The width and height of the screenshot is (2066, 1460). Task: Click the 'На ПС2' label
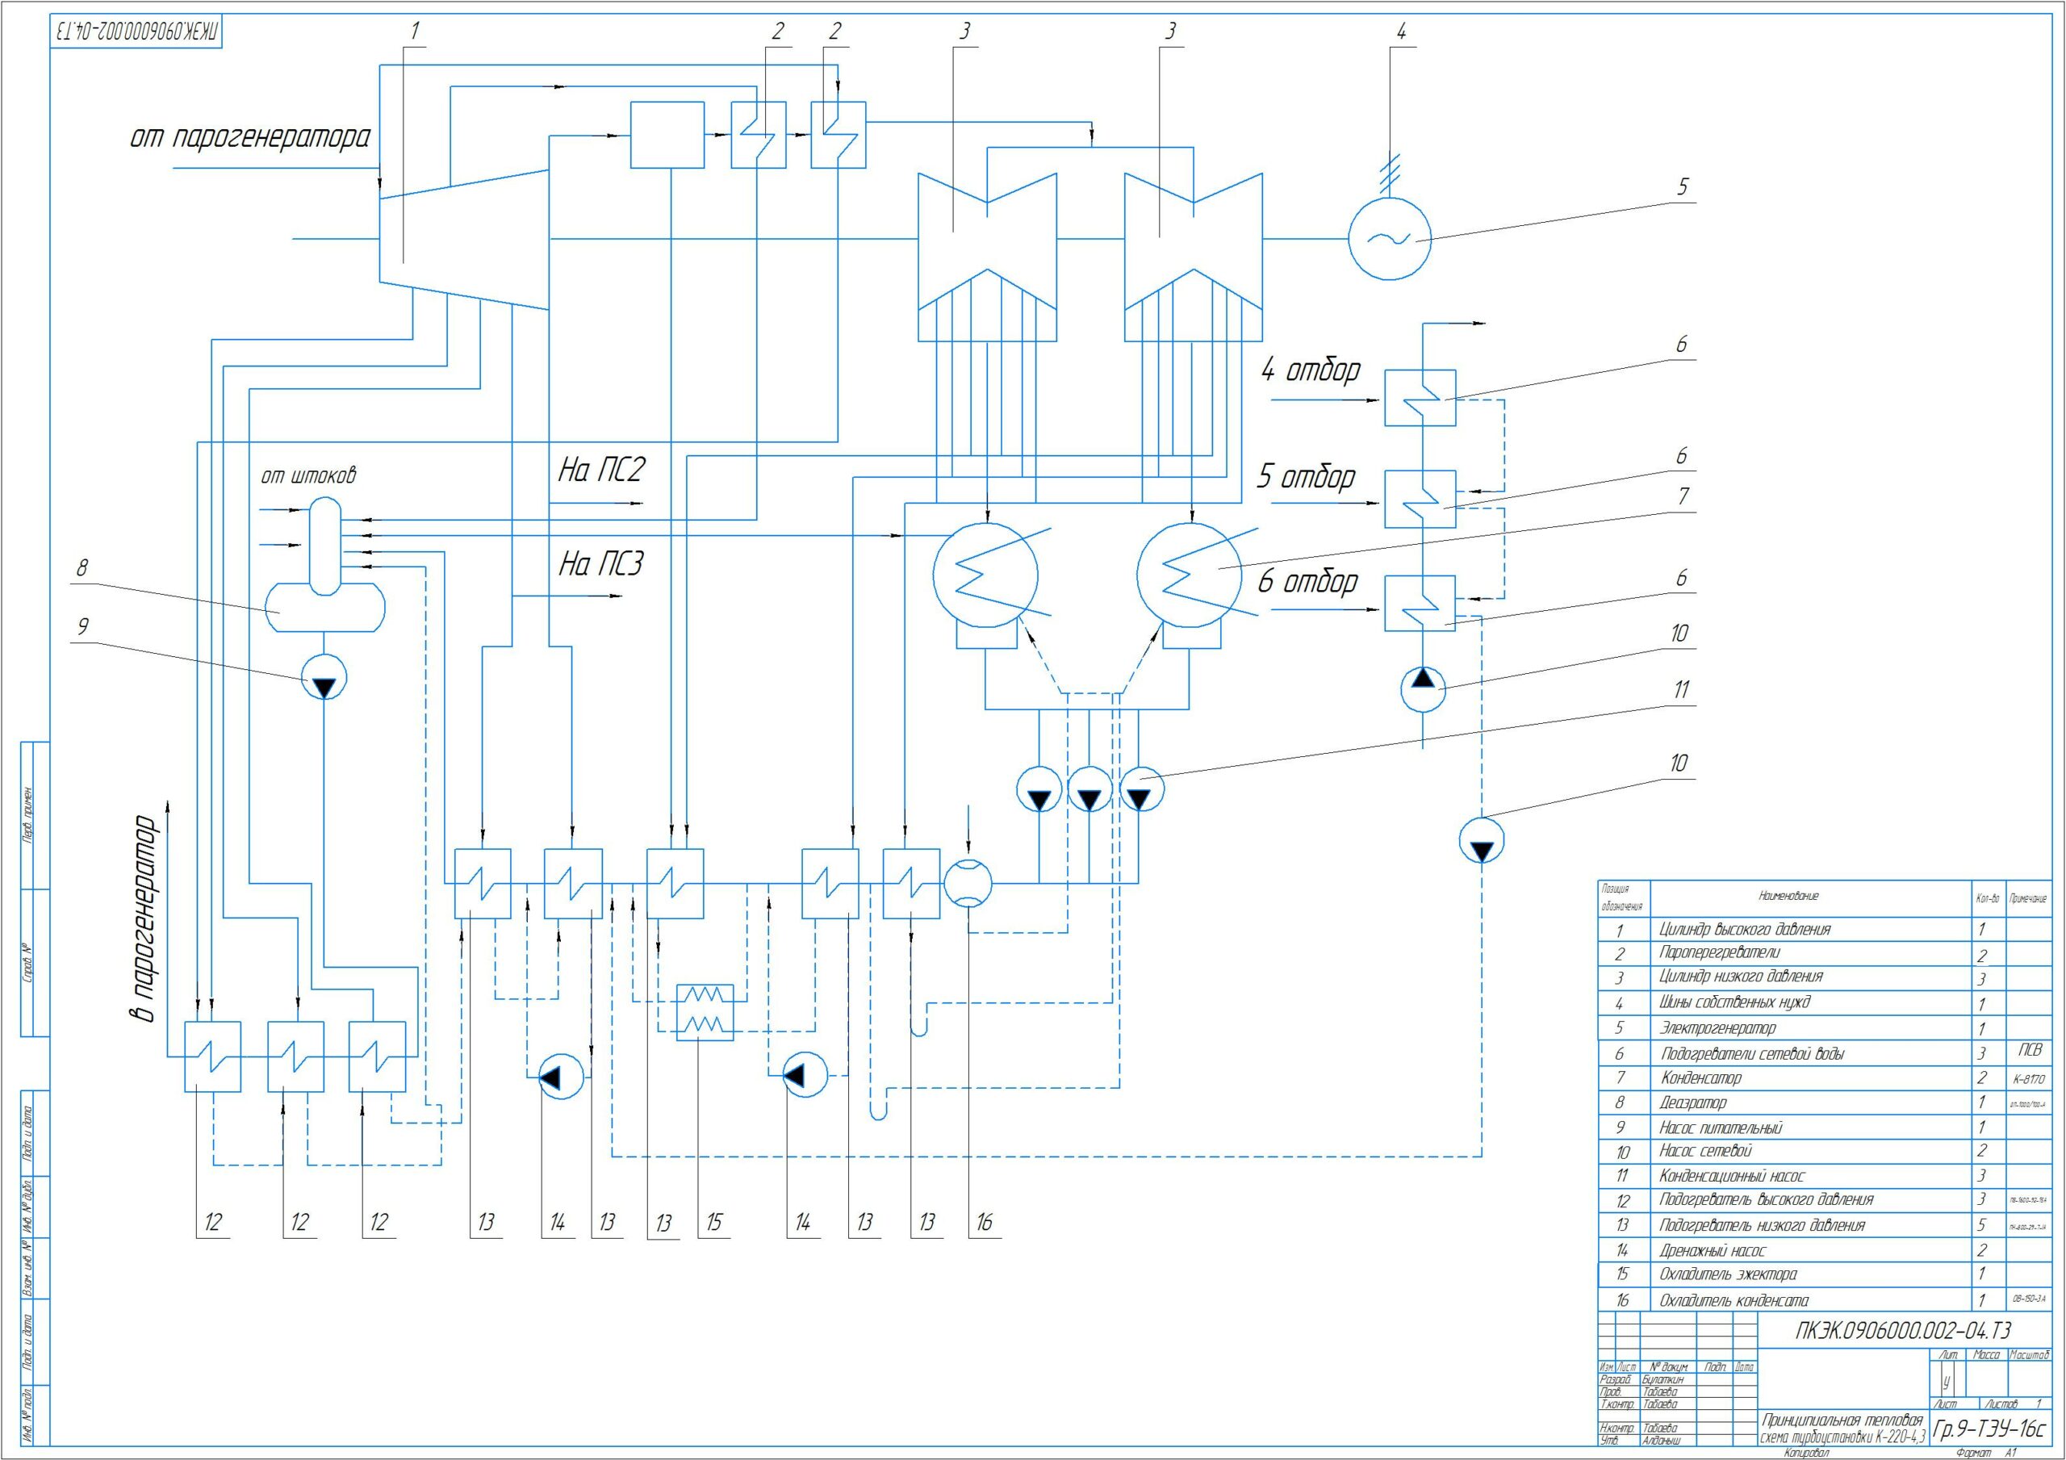601,470
